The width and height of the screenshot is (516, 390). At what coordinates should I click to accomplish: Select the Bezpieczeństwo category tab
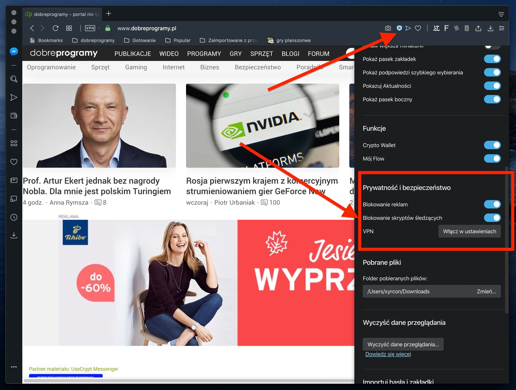click(258, 67)
